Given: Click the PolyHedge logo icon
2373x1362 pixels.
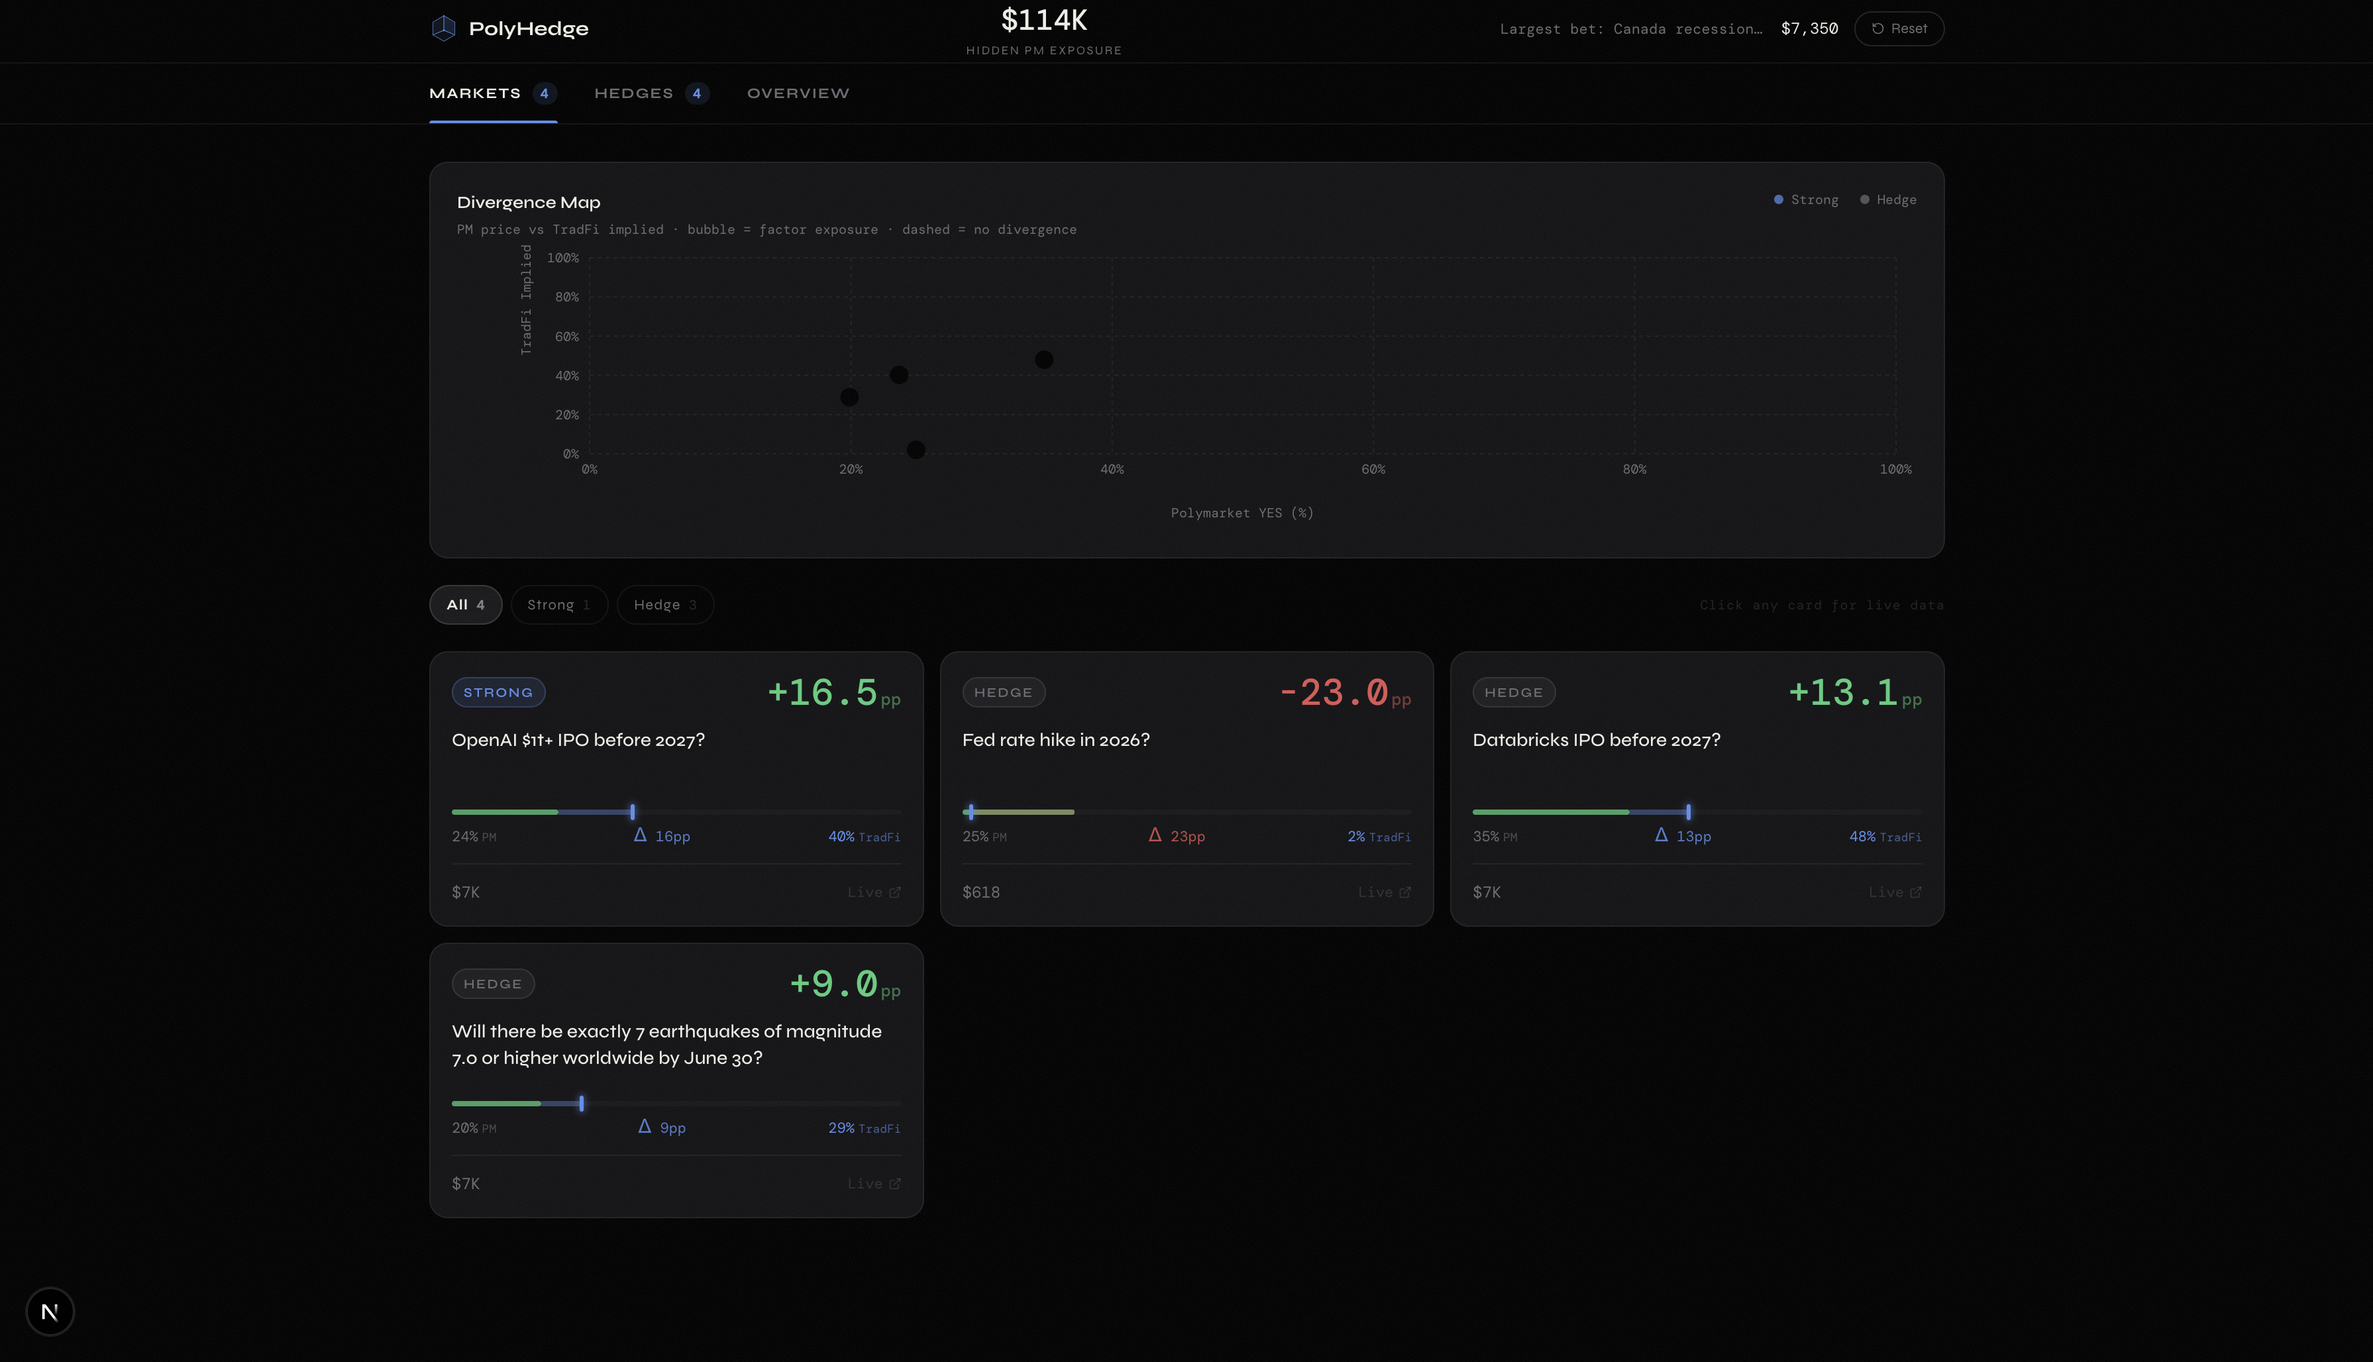Looking at the screenshot, I should coord(443,28).
